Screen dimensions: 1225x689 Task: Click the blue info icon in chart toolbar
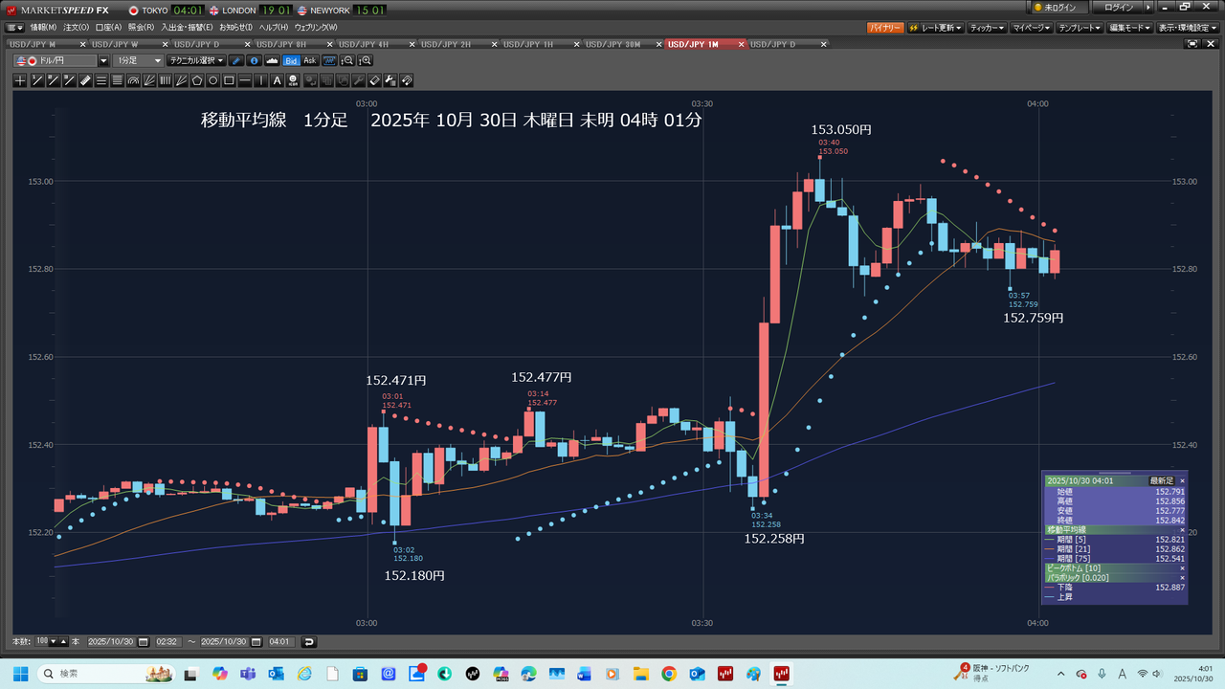pyautogui.click(x=254, y=60)
